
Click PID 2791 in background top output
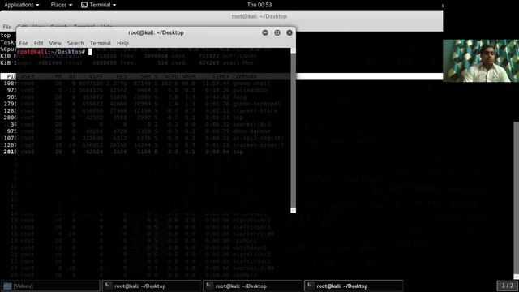[10, 104]
